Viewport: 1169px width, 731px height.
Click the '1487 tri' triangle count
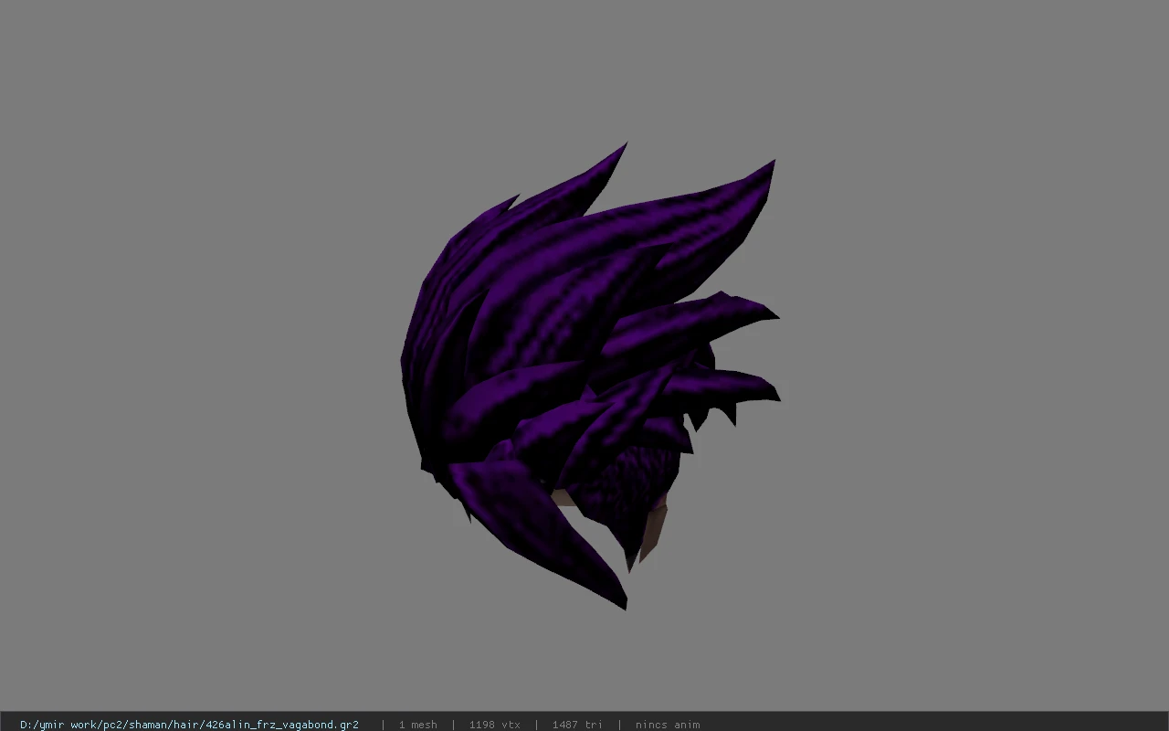[x=577, y=725]
